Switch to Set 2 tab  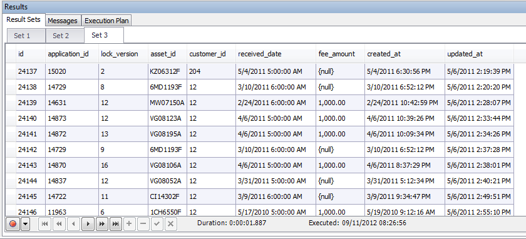point(64,36)
